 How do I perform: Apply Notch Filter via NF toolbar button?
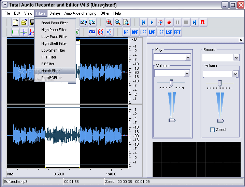[x=126, y=32]
